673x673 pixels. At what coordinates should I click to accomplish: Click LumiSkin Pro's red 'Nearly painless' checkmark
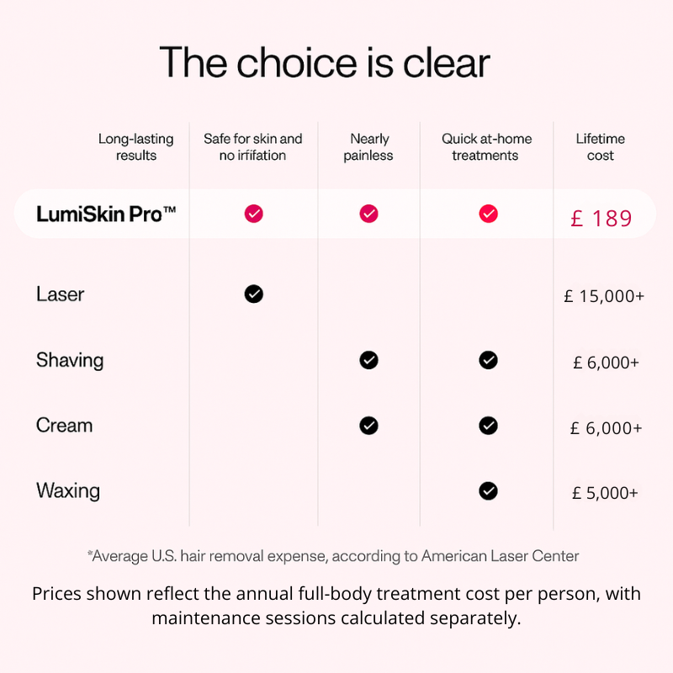pos(368,214)
